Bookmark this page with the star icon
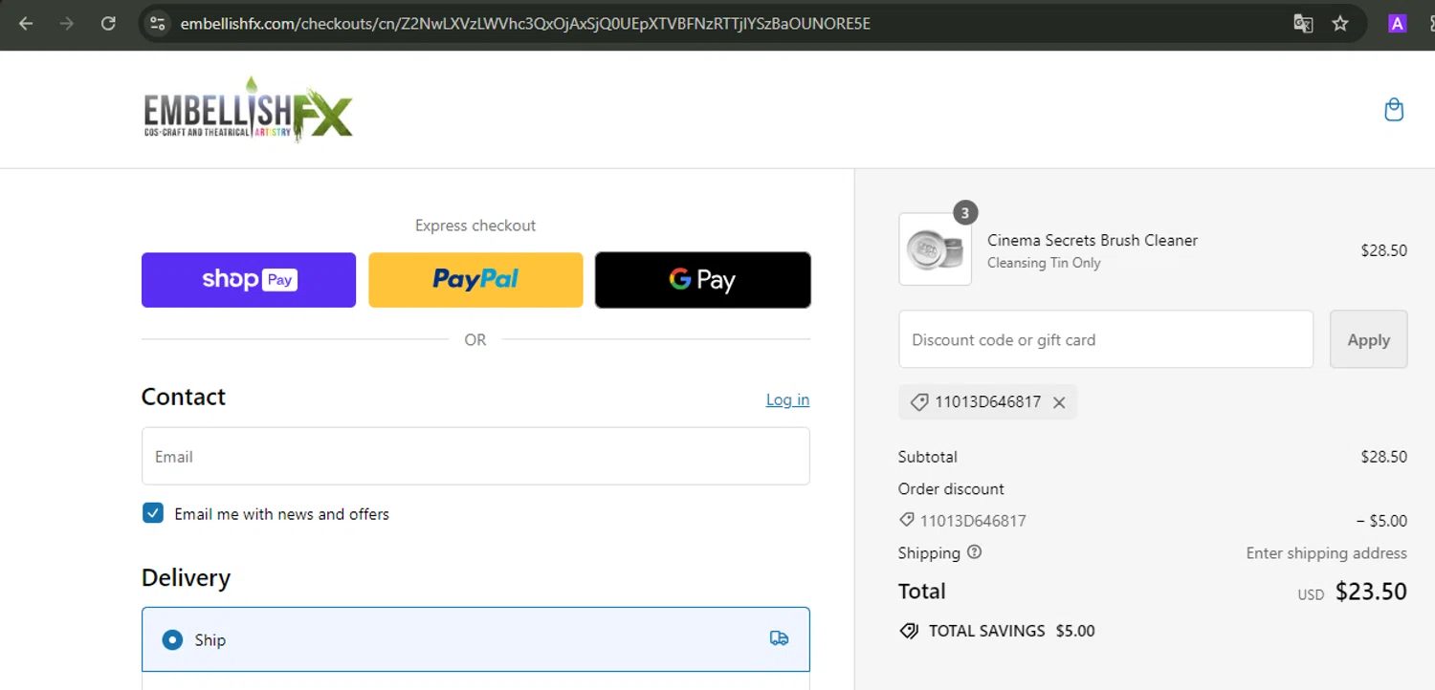1435x690 pixels. (1340, 24)
